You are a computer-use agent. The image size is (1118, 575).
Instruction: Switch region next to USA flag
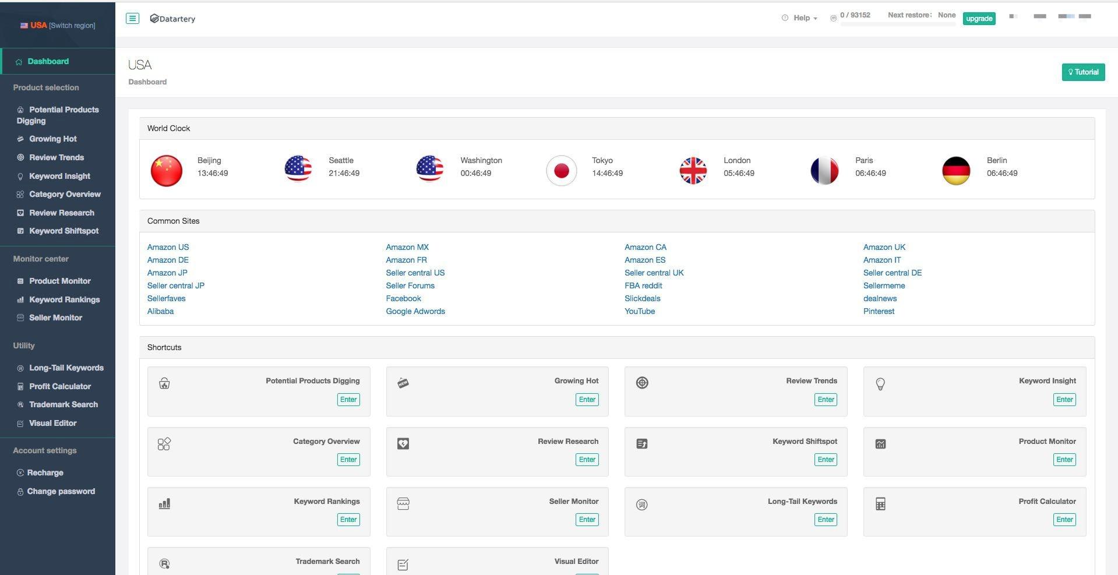click(72, 26)
